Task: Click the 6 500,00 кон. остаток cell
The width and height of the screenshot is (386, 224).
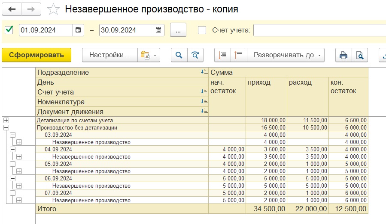Action: pos(348,120)
